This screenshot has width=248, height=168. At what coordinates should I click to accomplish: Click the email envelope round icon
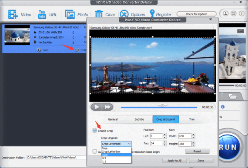(x=234, y=13)
